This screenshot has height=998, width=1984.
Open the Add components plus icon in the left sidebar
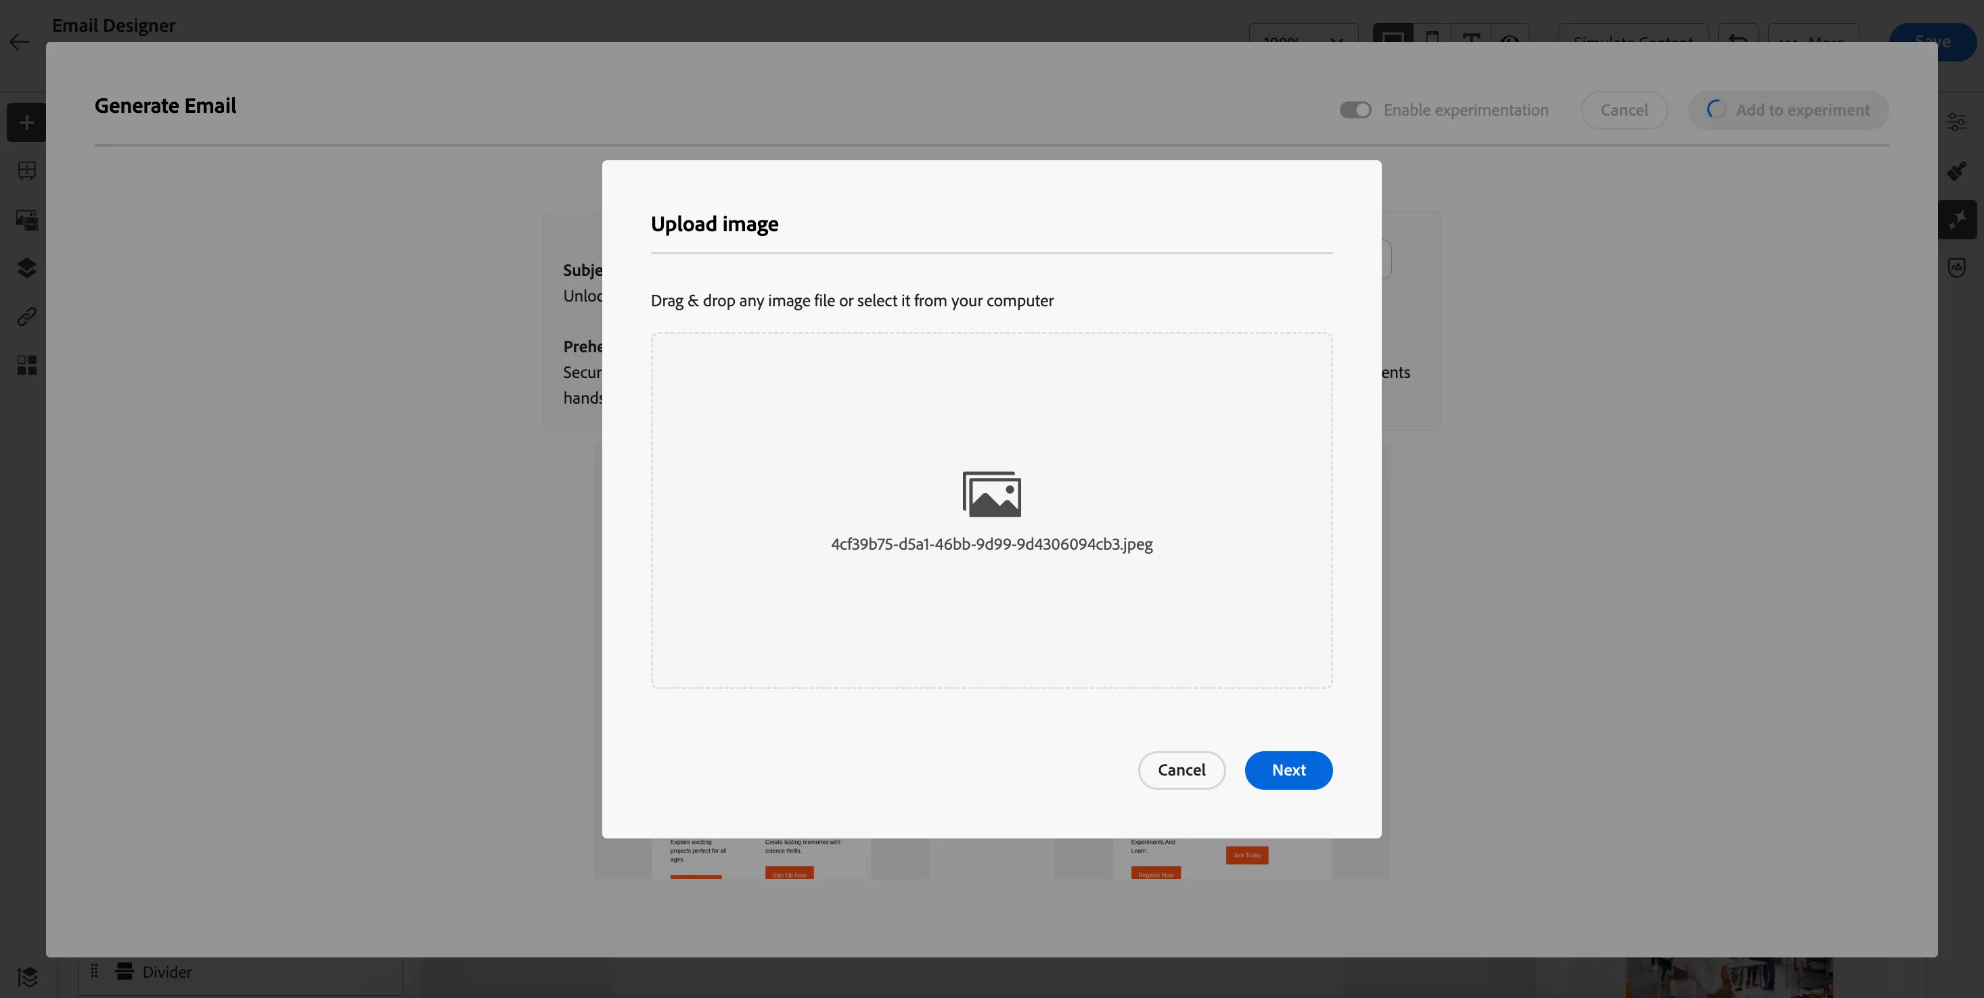point(26,122)
